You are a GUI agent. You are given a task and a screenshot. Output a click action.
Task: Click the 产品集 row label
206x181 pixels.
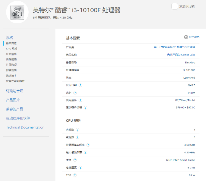[70, 47]
